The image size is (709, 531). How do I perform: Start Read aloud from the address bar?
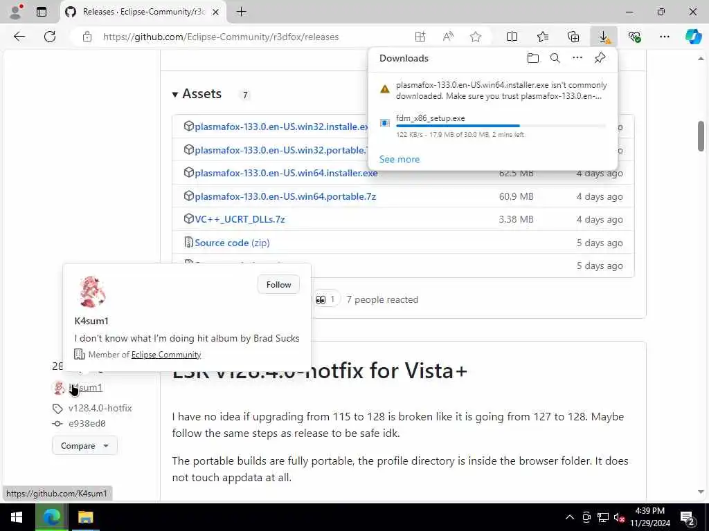pyautogui.click(x=448, y=37)
